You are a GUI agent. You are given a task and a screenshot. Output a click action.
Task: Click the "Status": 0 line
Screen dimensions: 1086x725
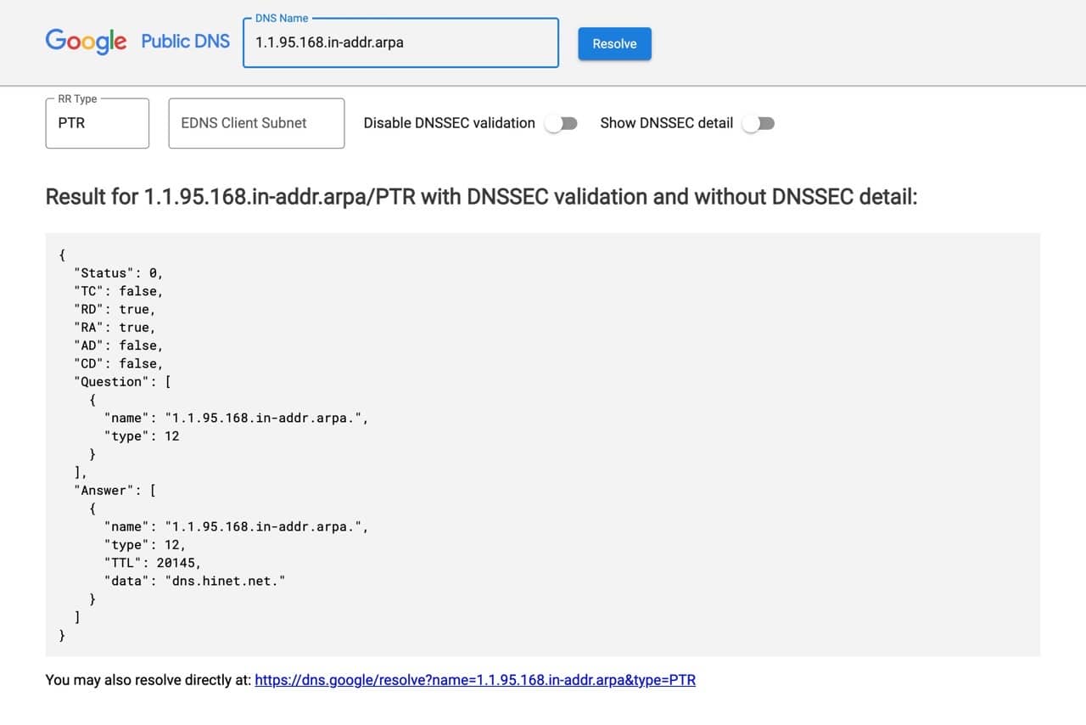pos(118,273)
